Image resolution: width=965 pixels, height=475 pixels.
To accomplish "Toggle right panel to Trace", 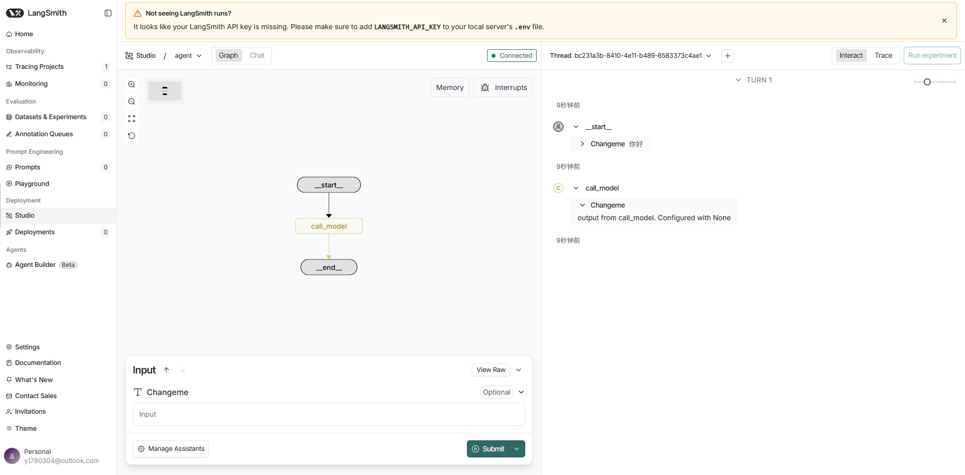I will (883, 55).
